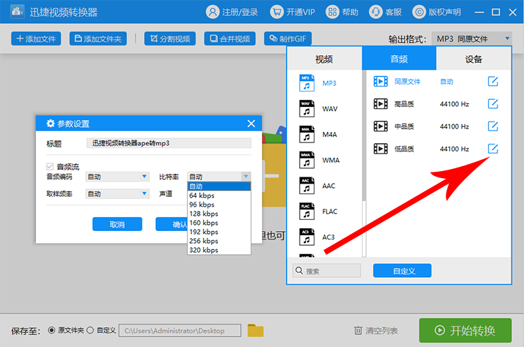The height and width of the screenshot is (347, 524).
Task: Select the FLAC format file icon
Action: [x=307, y=212]
